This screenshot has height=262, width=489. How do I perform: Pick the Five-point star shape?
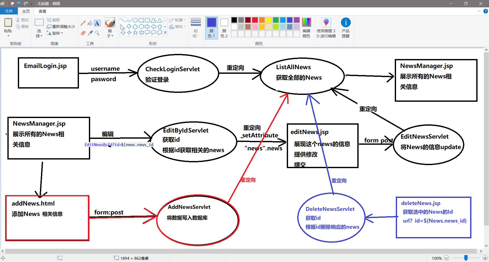point(135,33)
